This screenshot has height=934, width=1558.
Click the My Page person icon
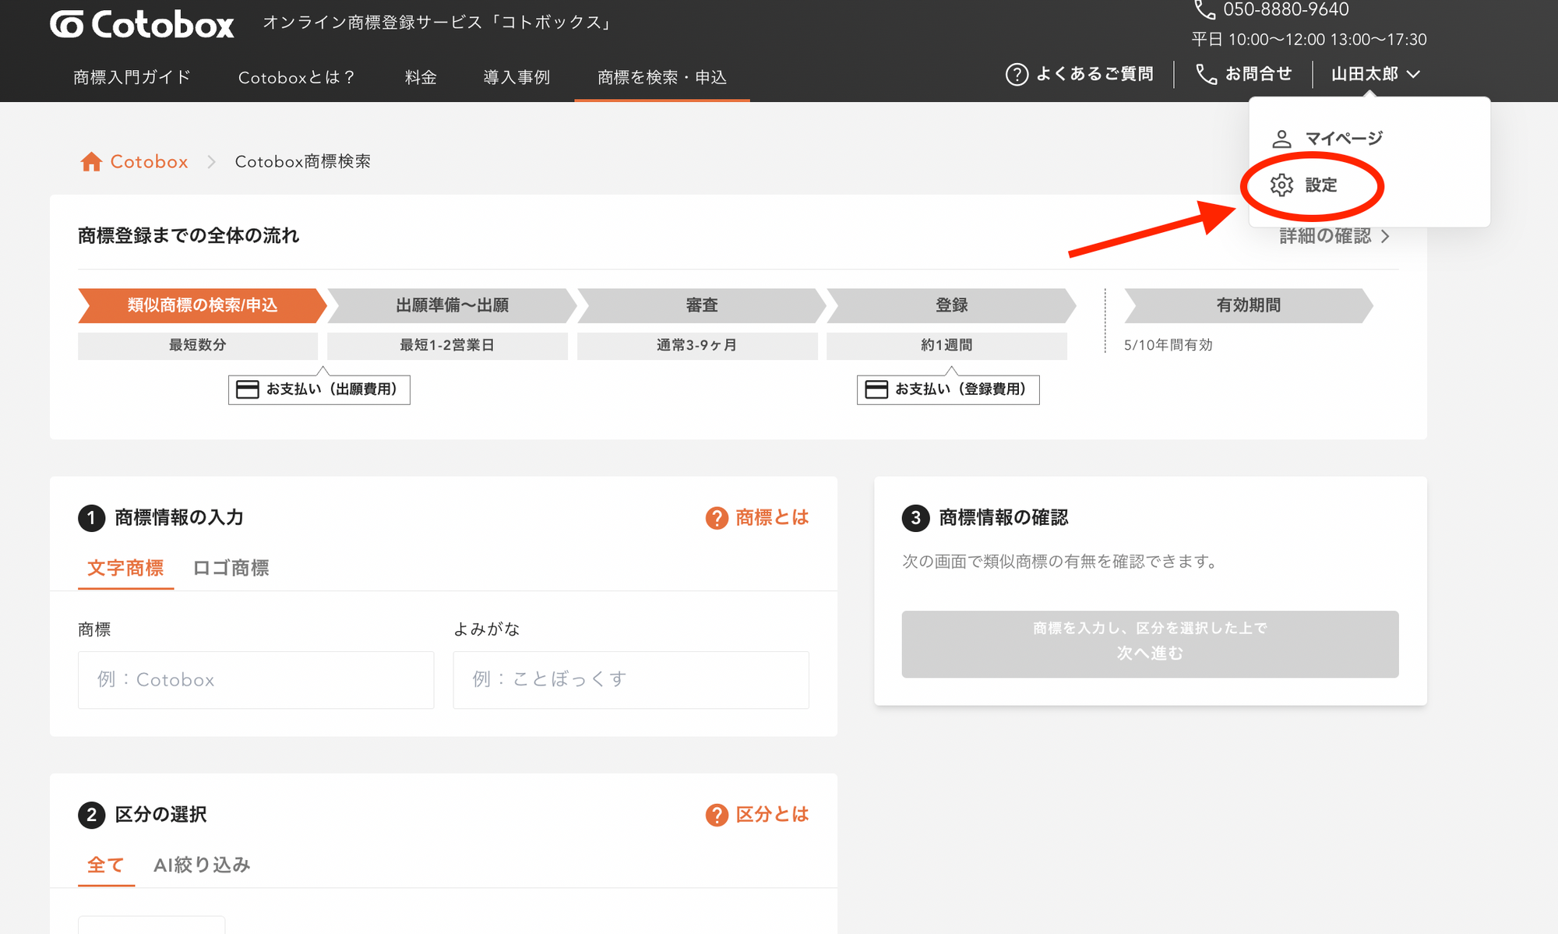pyautogui.click(x=1281, y=139)
